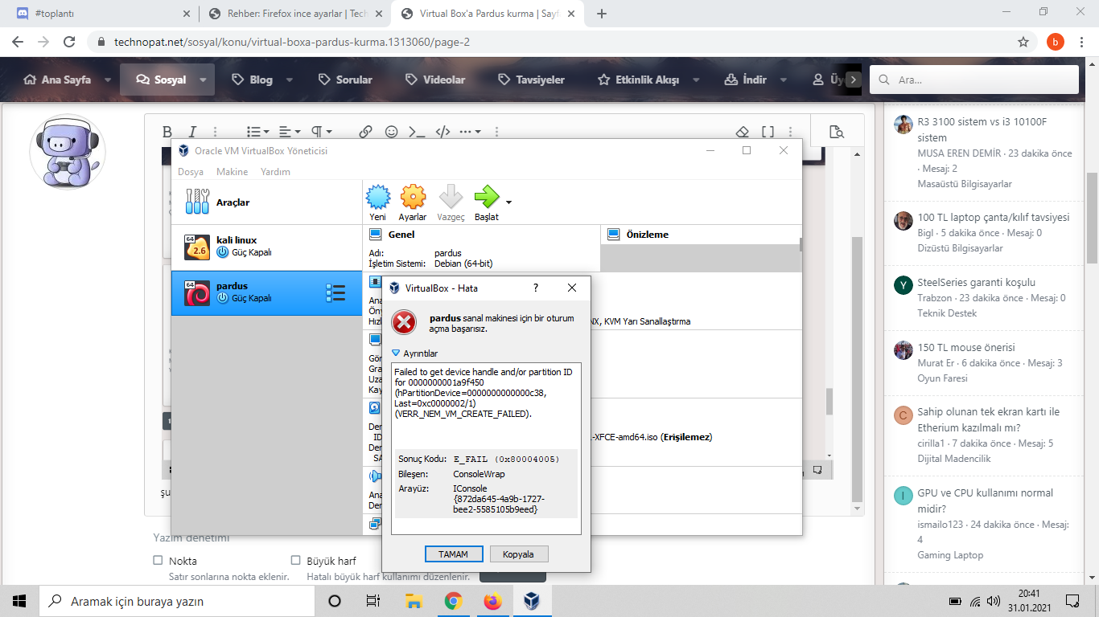Click the Yeni (new VM) icon in VirtualBox
This screenshot has height=617, width=1099.
pos(378,197)
